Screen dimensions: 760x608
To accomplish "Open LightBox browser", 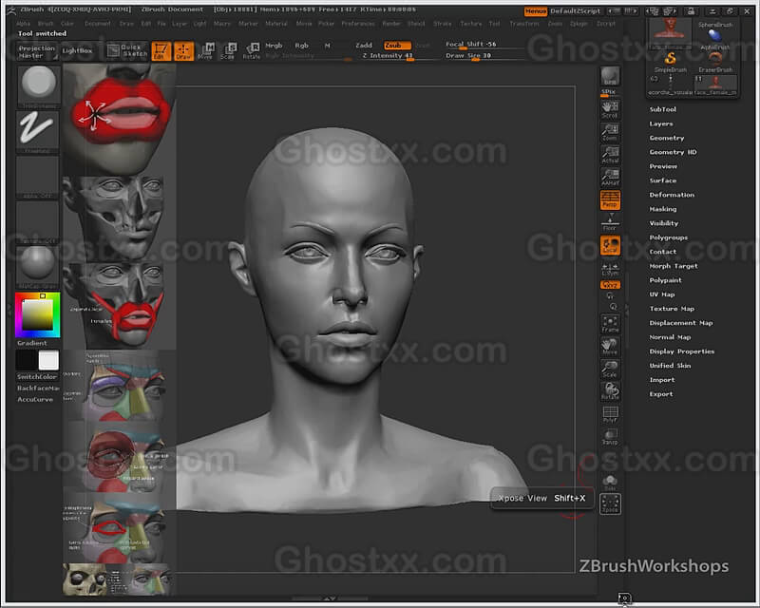I will [x=78, y=50].
